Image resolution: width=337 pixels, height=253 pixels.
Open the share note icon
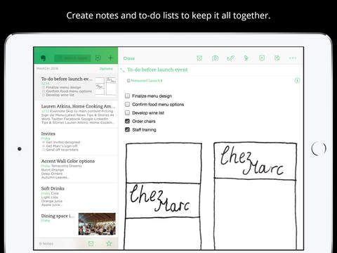click(277, 58)
